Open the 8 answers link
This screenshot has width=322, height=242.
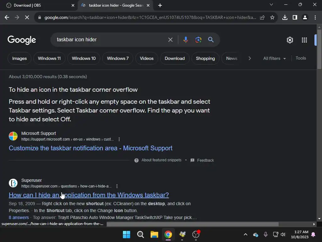19,217
